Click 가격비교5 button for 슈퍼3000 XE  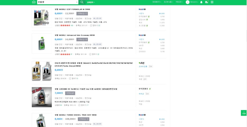70,93
